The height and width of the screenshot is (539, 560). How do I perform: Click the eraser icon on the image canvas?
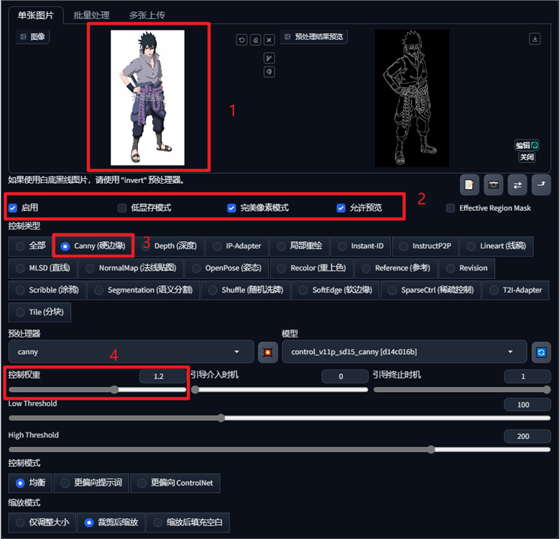click(255, 41)
